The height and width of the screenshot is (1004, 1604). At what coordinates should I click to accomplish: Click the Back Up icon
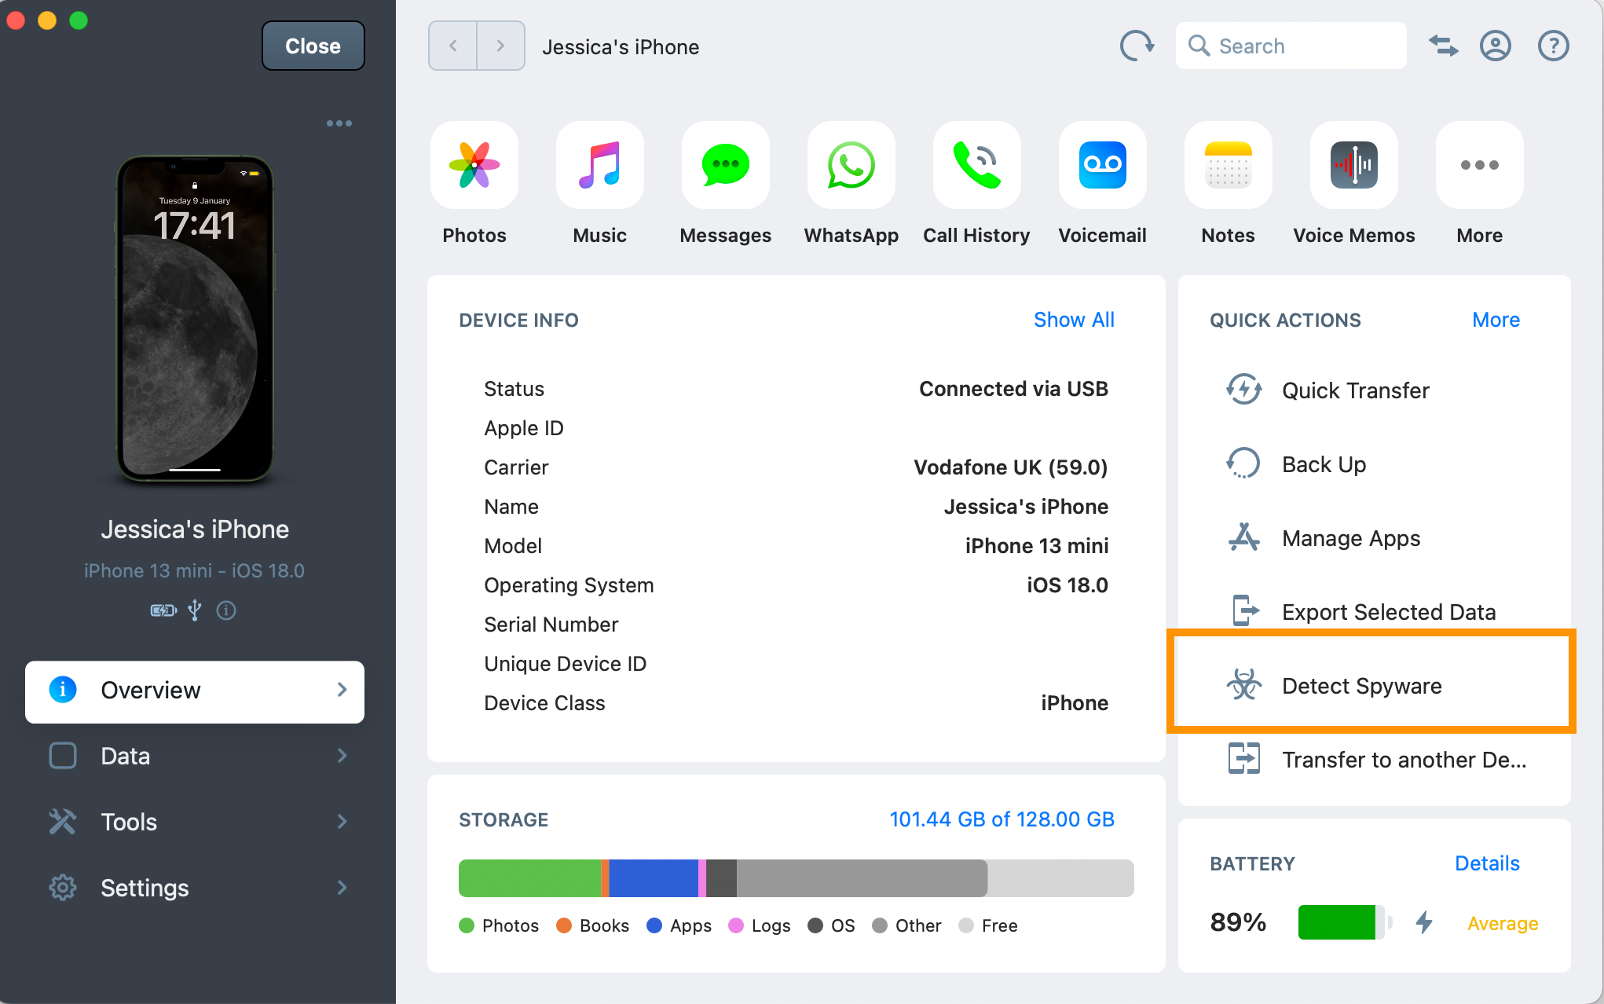[x=1243, y=464]
